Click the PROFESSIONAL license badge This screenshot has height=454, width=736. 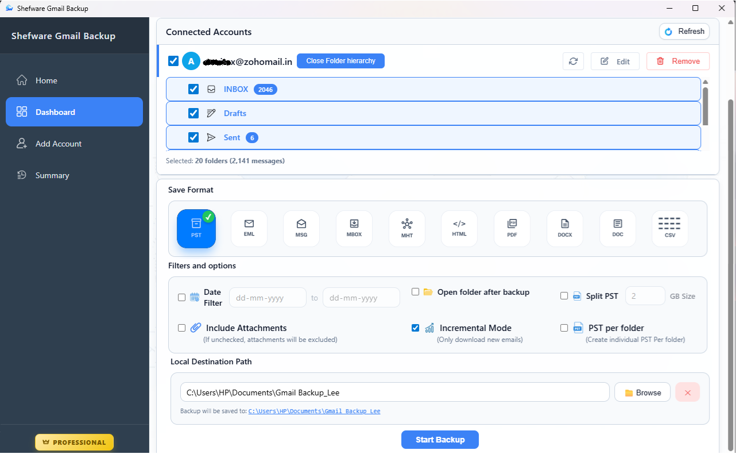click(74, 443)
